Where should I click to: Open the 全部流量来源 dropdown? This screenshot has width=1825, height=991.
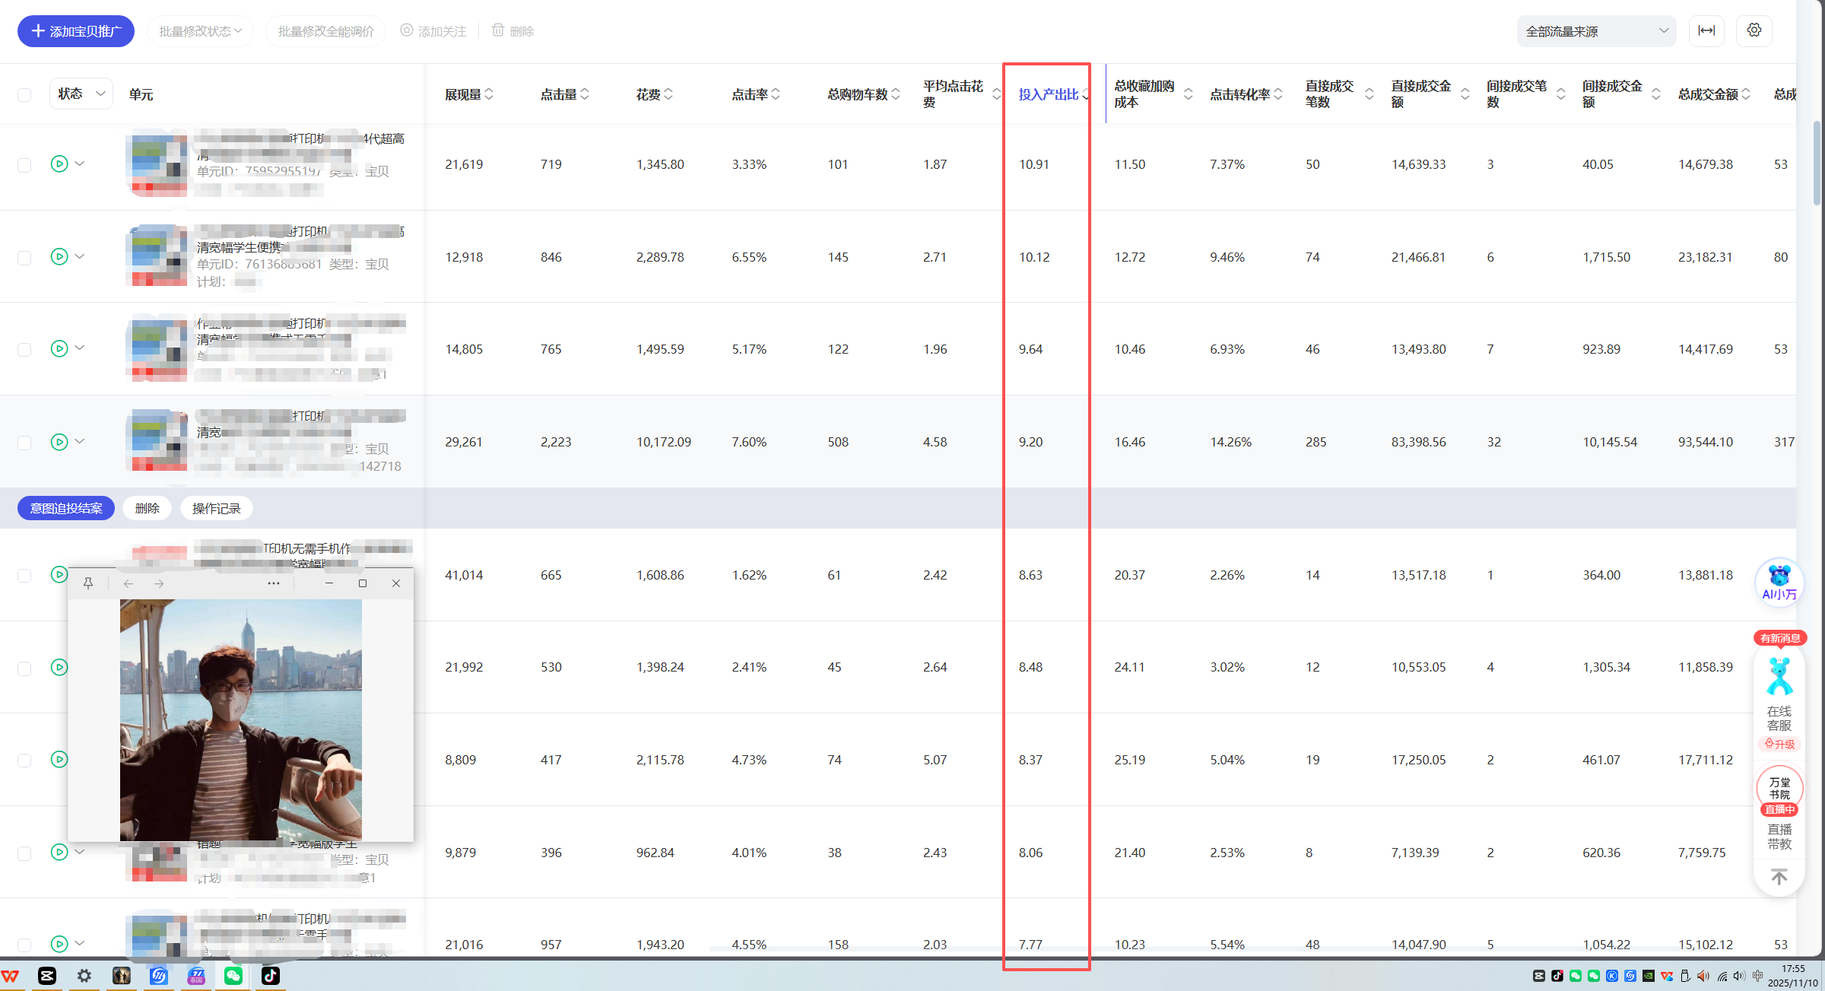click(1596, 31)
